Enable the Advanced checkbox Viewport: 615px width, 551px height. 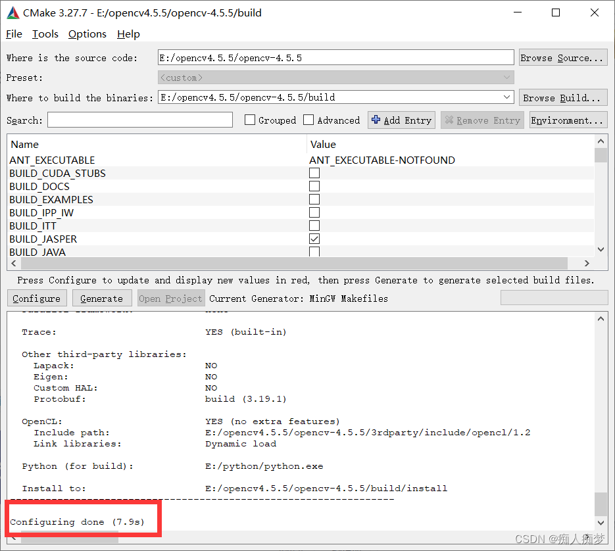point(308,120)
